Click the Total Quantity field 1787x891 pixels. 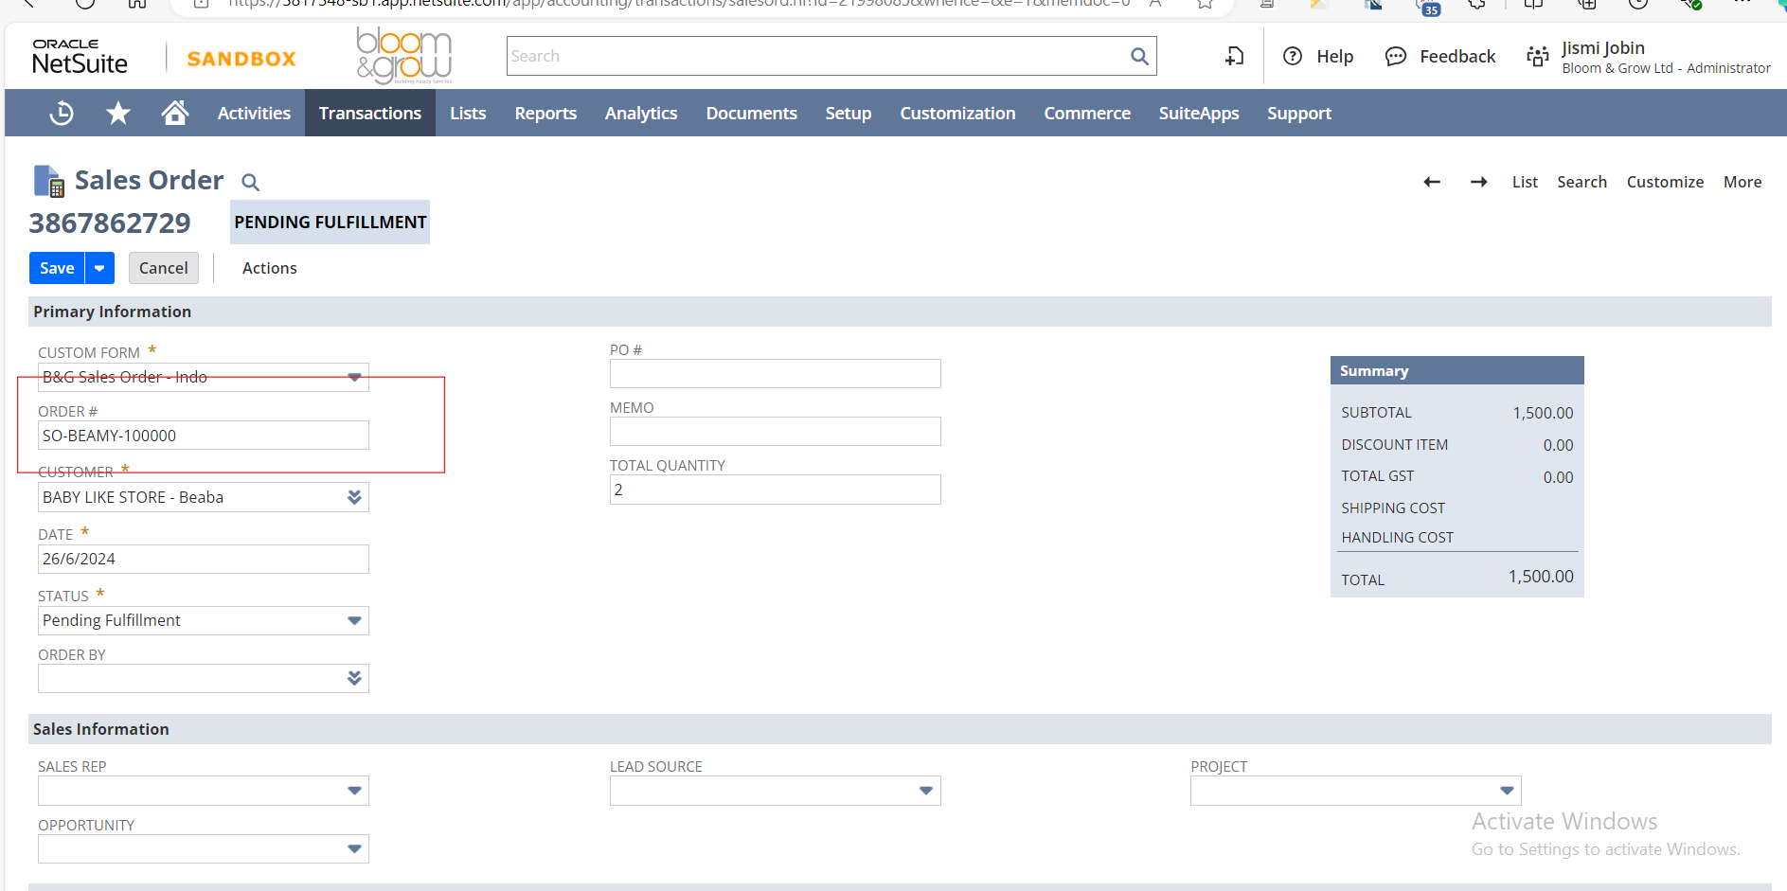point(776,490)
